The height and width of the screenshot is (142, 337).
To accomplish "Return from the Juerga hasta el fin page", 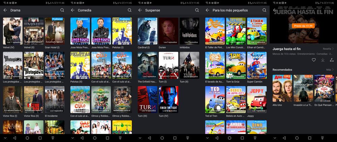I will tap(275, 10).
